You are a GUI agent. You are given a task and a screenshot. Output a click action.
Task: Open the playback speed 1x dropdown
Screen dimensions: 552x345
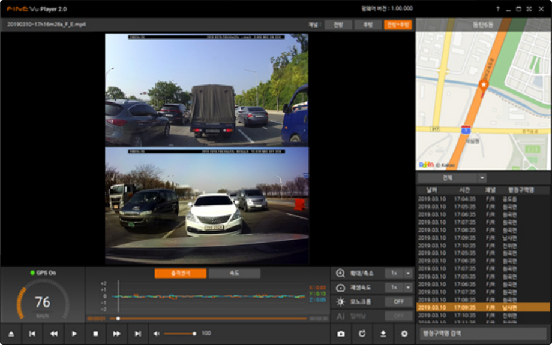[x=407, y=287]
